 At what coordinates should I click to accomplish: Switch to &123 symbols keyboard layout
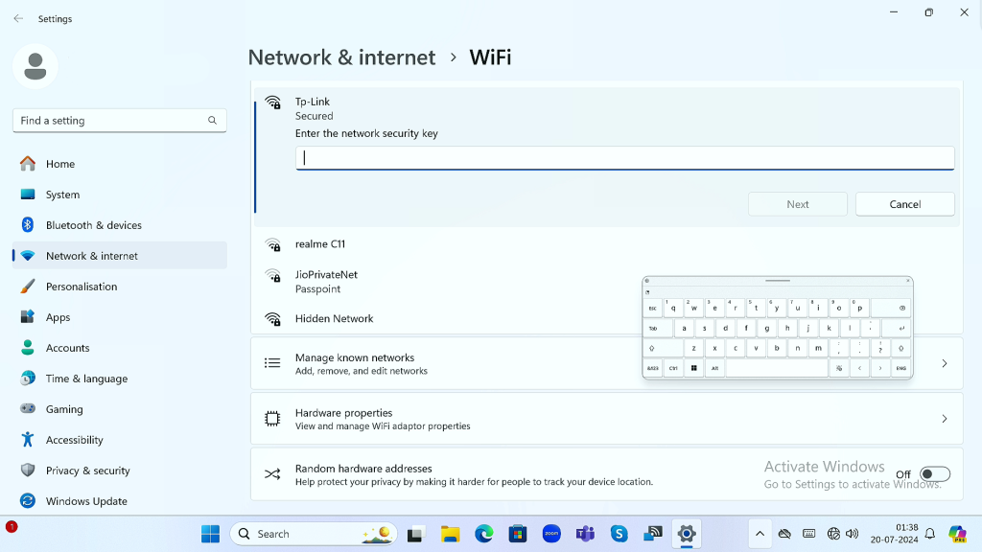(x=653, y=368)
